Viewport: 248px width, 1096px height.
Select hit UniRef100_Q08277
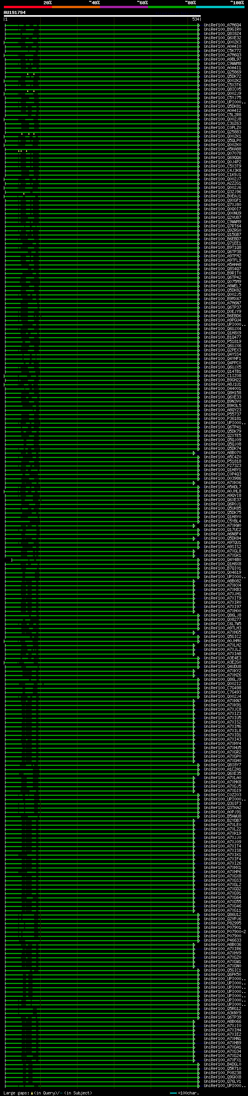point(222,619)
